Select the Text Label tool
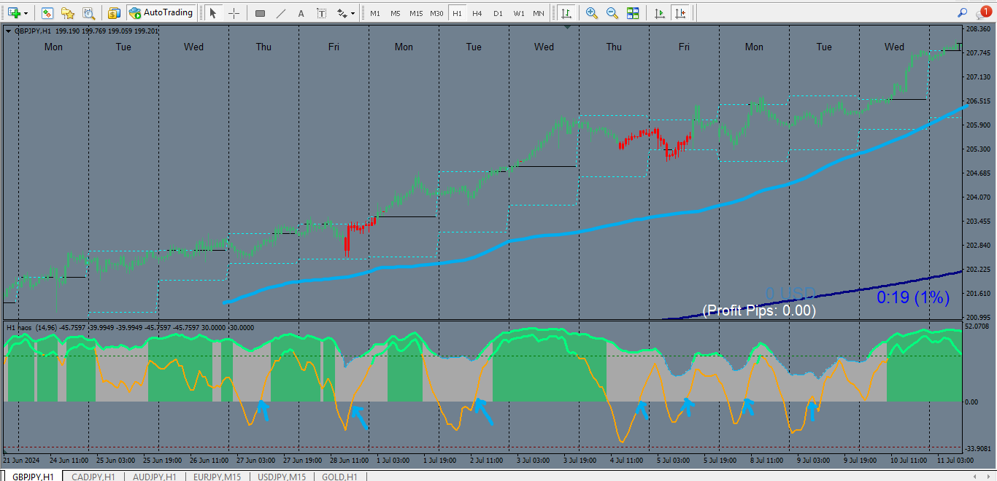The image size is (997, 481). tap(322, 13)
